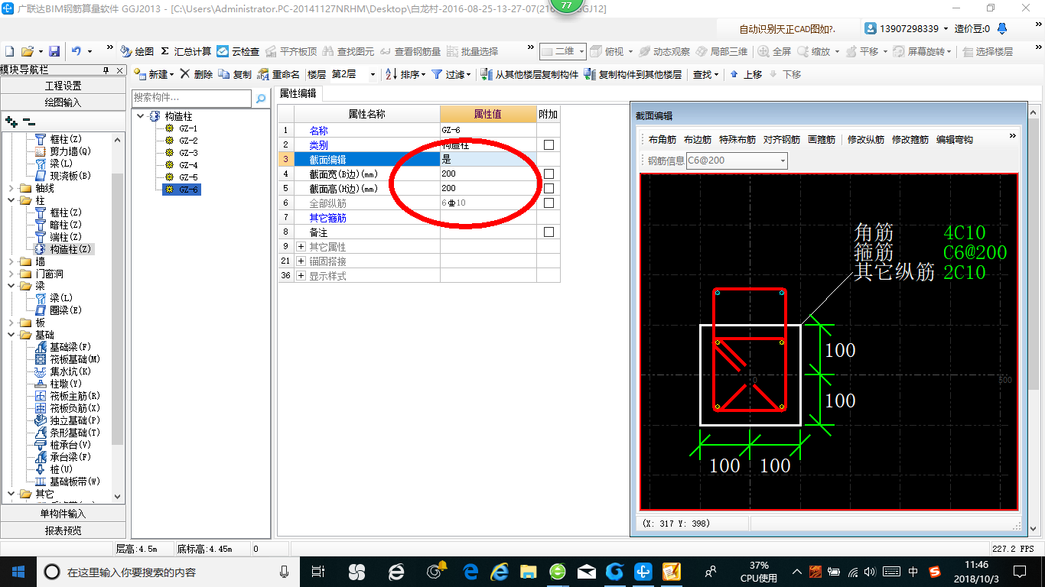Click 布边筋 in section editor
The height and width of the screenshot is (587, 1045).
(x=698, y=140)
